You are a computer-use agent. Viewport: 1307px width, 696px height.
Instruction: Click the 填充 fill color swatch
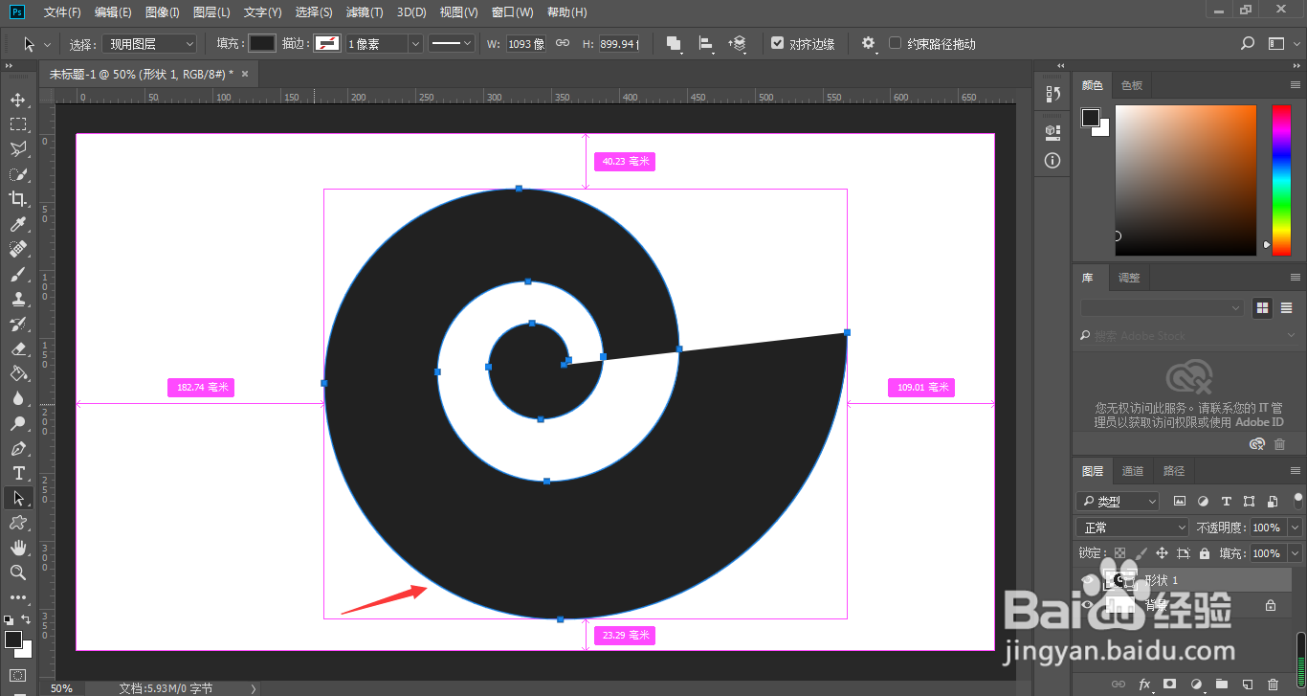point(262,44)
